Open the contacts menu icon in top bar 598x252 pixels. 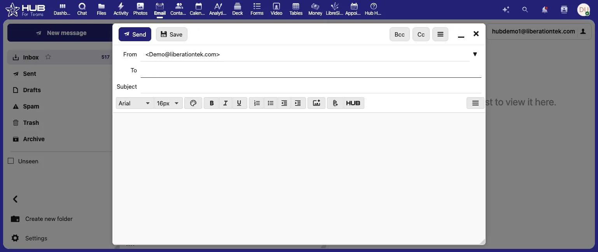coord(564,10)
